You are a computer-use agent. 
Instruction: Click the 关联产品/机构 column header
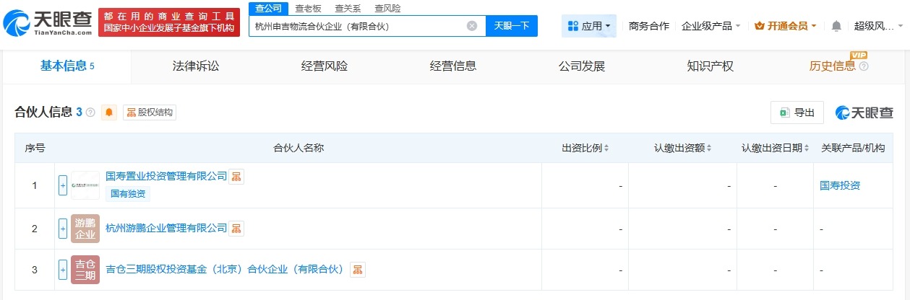[x=853, y=148]
